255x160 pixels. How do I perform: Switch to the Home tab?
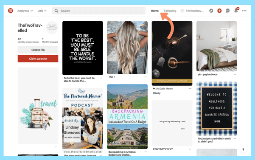click(155, 11)
